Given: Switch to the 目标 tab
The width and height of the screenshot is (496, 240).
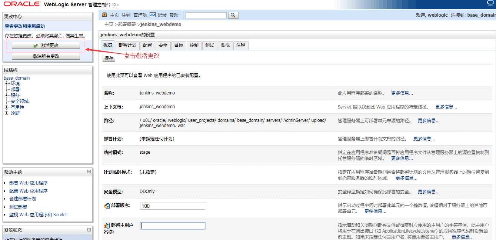Looking at the screenshot, I should point(179,45).
